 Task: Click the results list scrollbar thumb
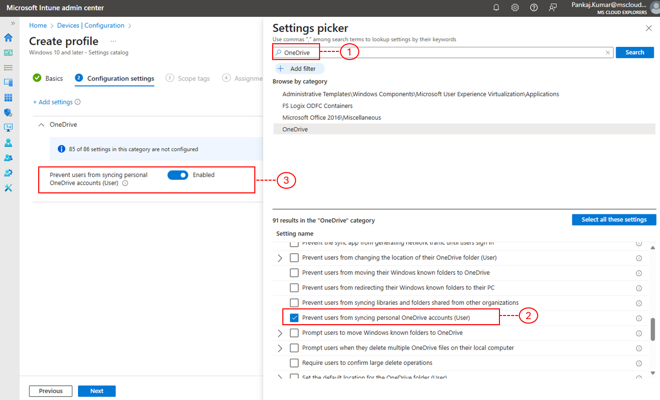click(x=653, y=329)
